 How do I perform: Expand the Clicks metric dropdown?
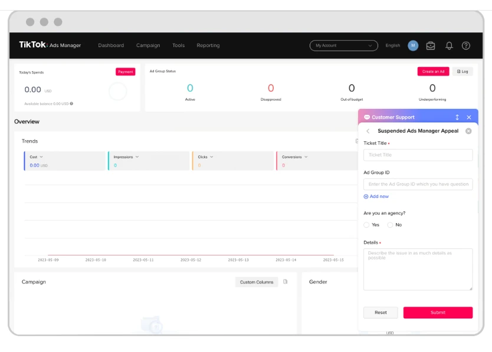pos(211,157)
